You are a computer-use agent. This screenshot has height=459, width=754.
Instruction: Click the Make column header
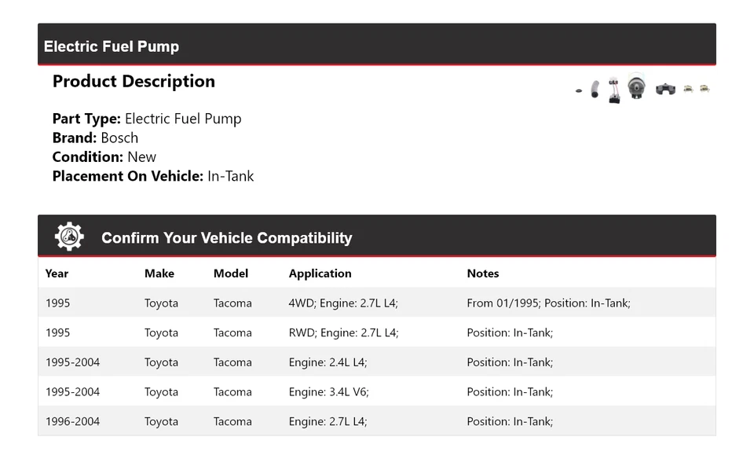pos(159,274)
